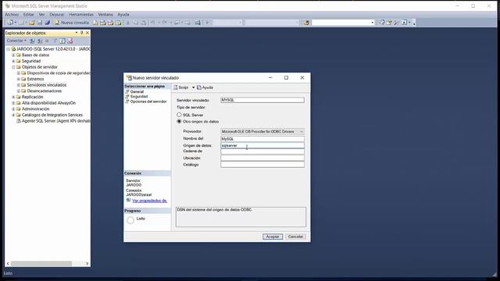The height and width of the screenshot is (281, 500).
Task: Click Filter icon in Explorador de objetos toolbar
Action: (55, 41)
